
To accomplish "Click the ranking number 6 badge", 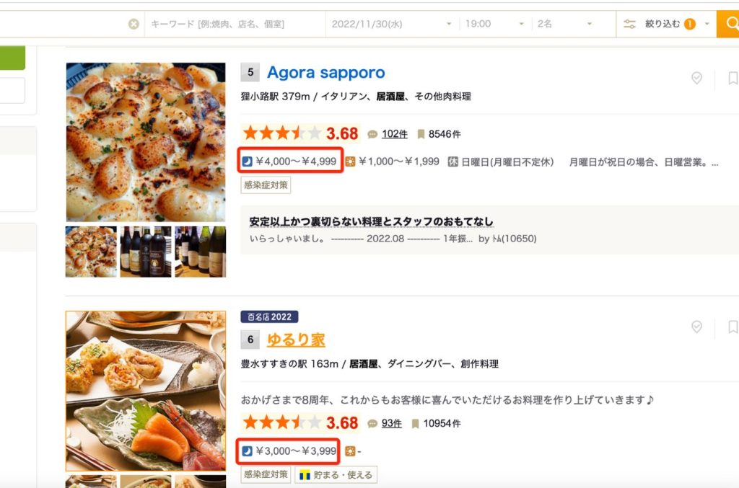I will [x=250, y=340].
